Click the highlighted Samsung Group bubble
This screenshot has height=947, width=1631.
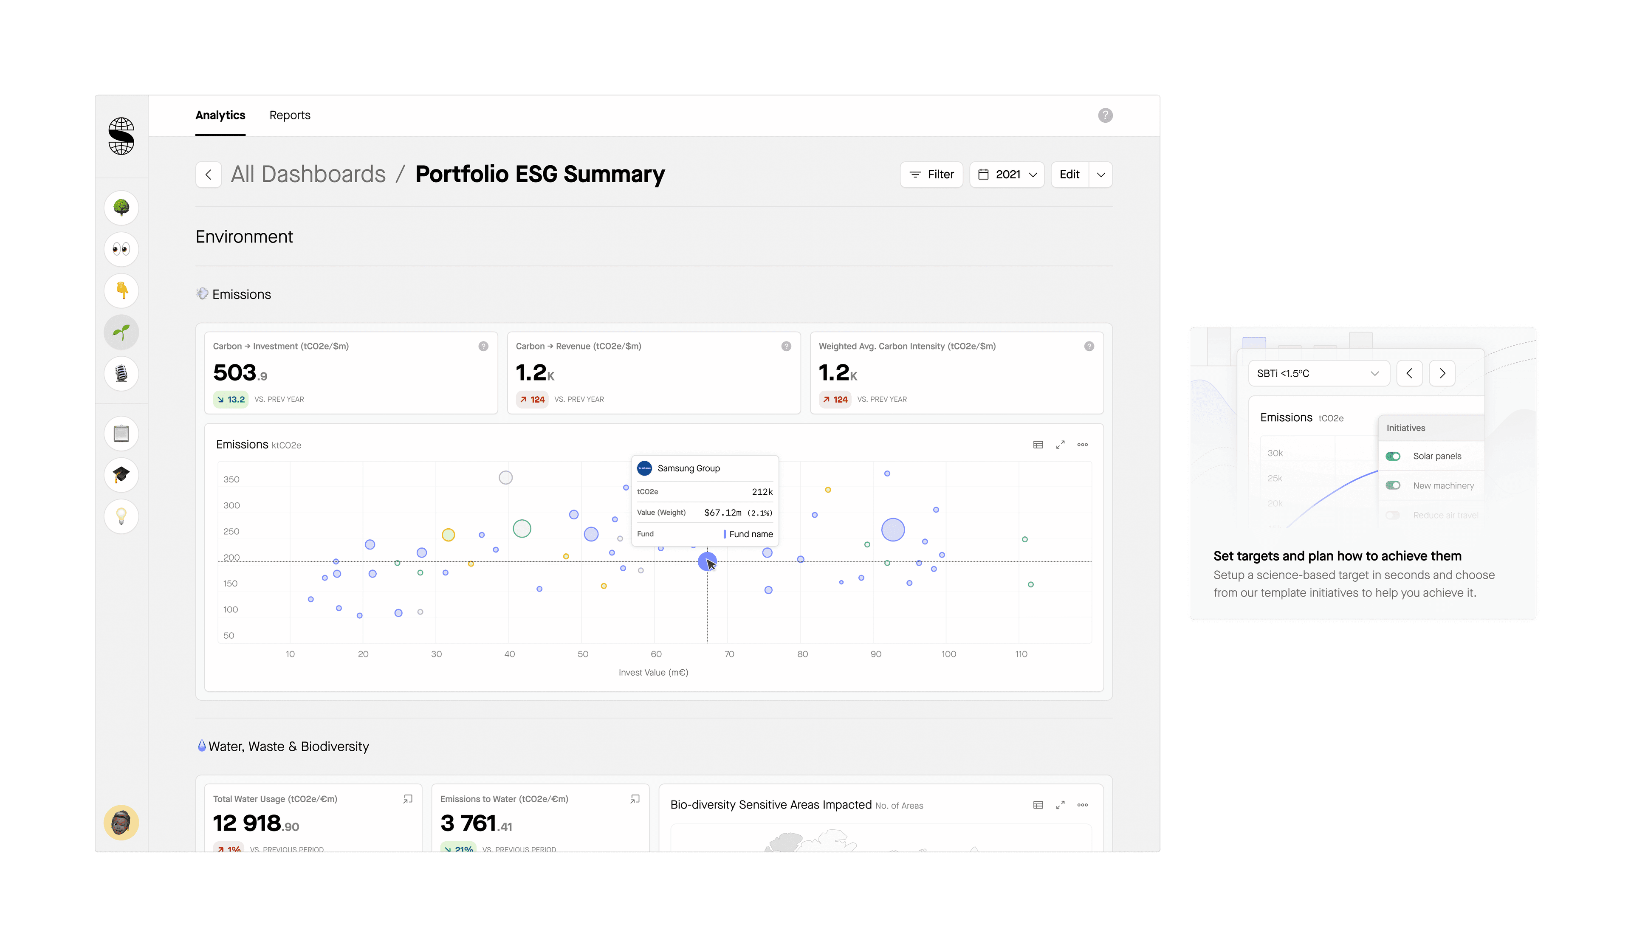(707, 561)
